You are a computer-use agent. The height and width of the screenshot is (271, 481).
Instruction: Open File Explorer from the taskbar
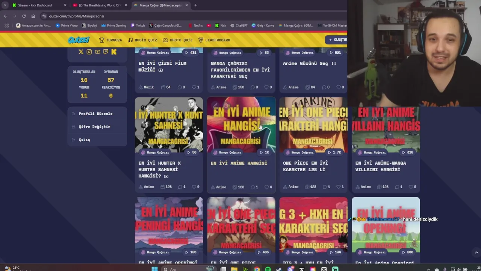(x=234, y=269)
